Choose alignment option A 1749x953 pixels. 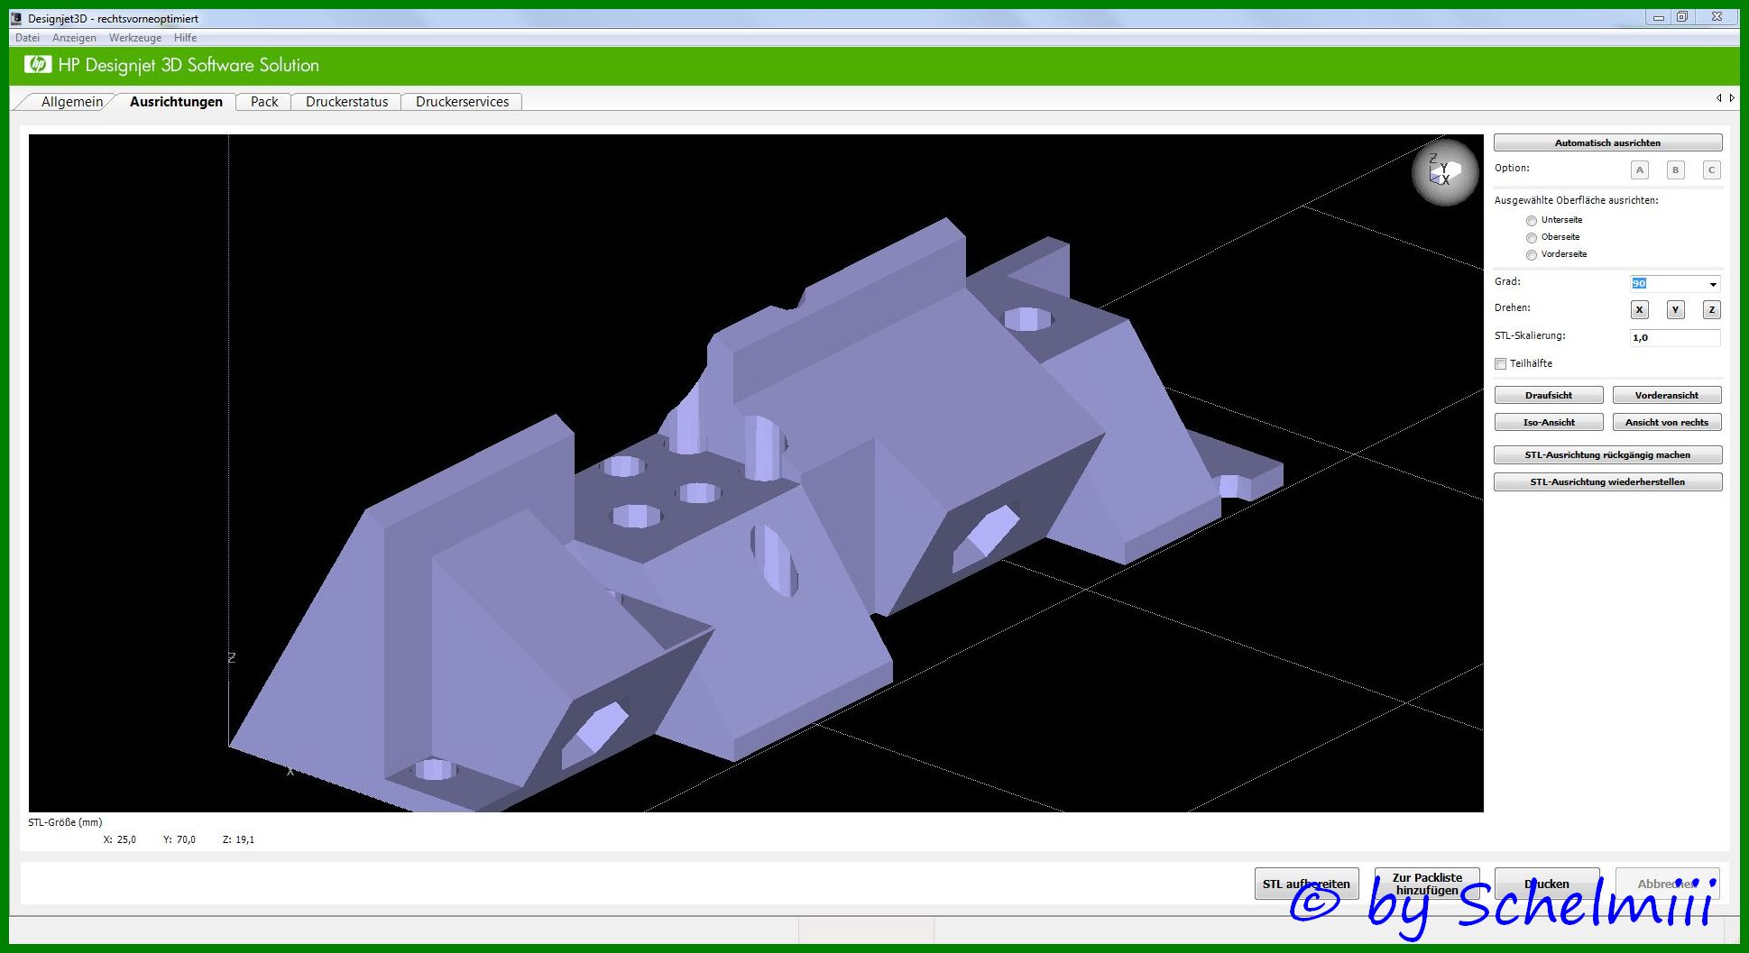[x=1640, y=170]
